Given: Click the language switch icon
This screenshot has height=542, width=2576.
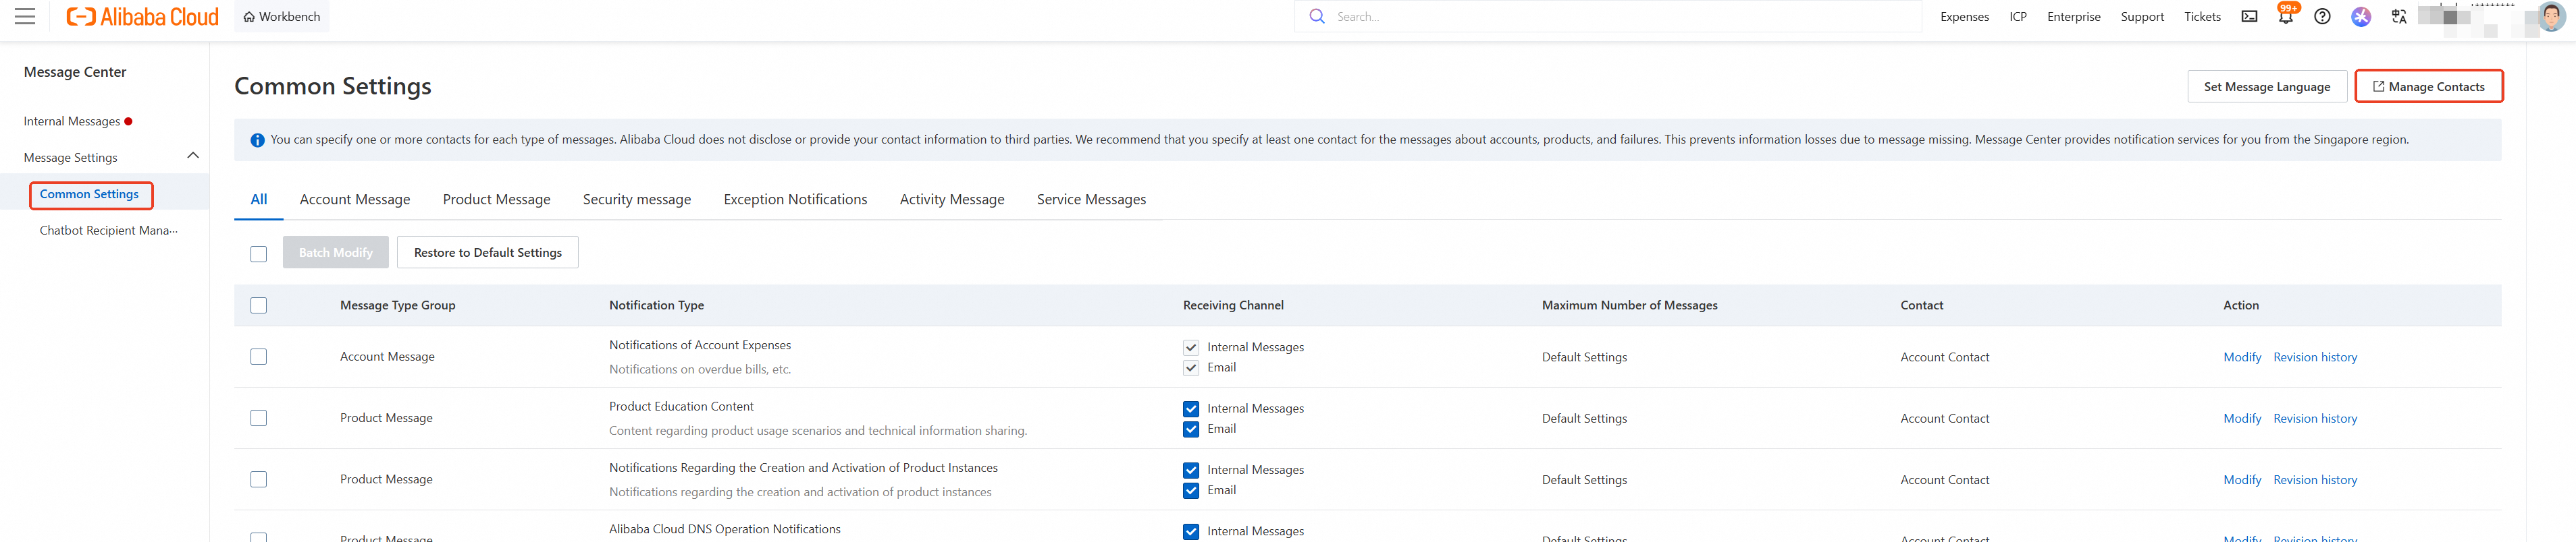Looking at the screenshot, I should coord(2398,17).
